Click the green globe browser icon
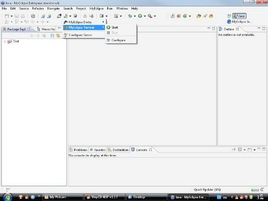This screenshot has height=201, width=268. (x=75, y=16)
